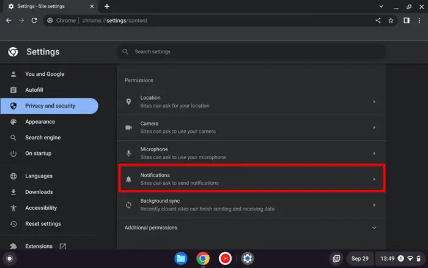
Task: Open Languages settings section
Action: pos(49,176)
